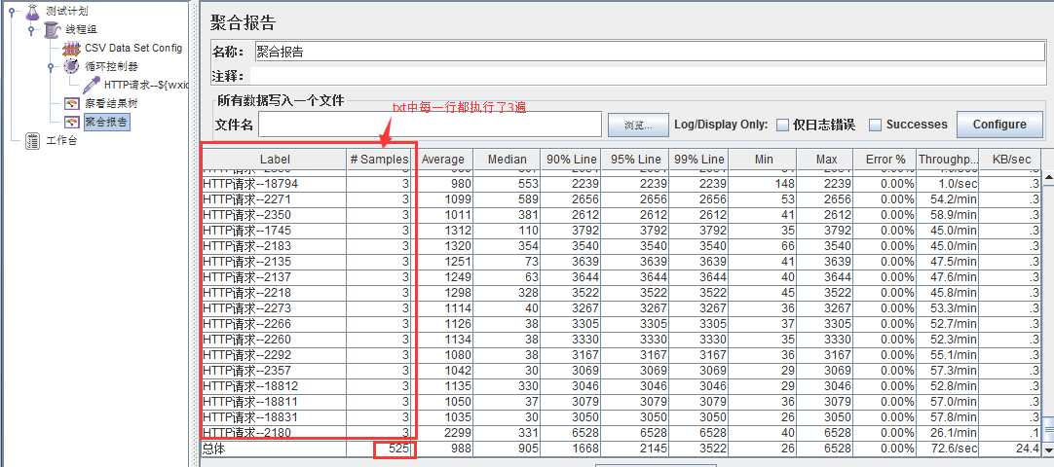1054x467 pixels.
Task: Select row HTTP请求--18812
Action: tap(621, 386)
